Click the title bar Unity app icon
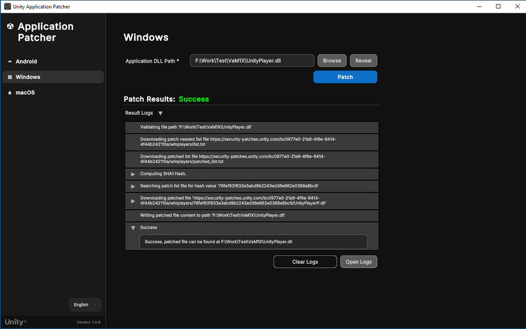 click(x=7, y=6)
